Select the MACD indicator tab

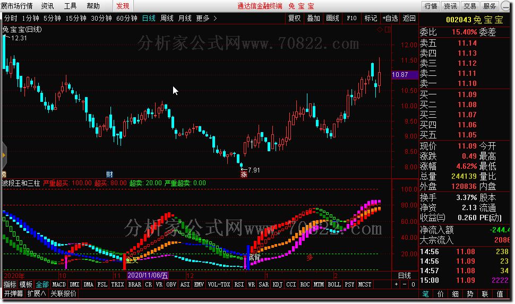click(x=59, y=284)
